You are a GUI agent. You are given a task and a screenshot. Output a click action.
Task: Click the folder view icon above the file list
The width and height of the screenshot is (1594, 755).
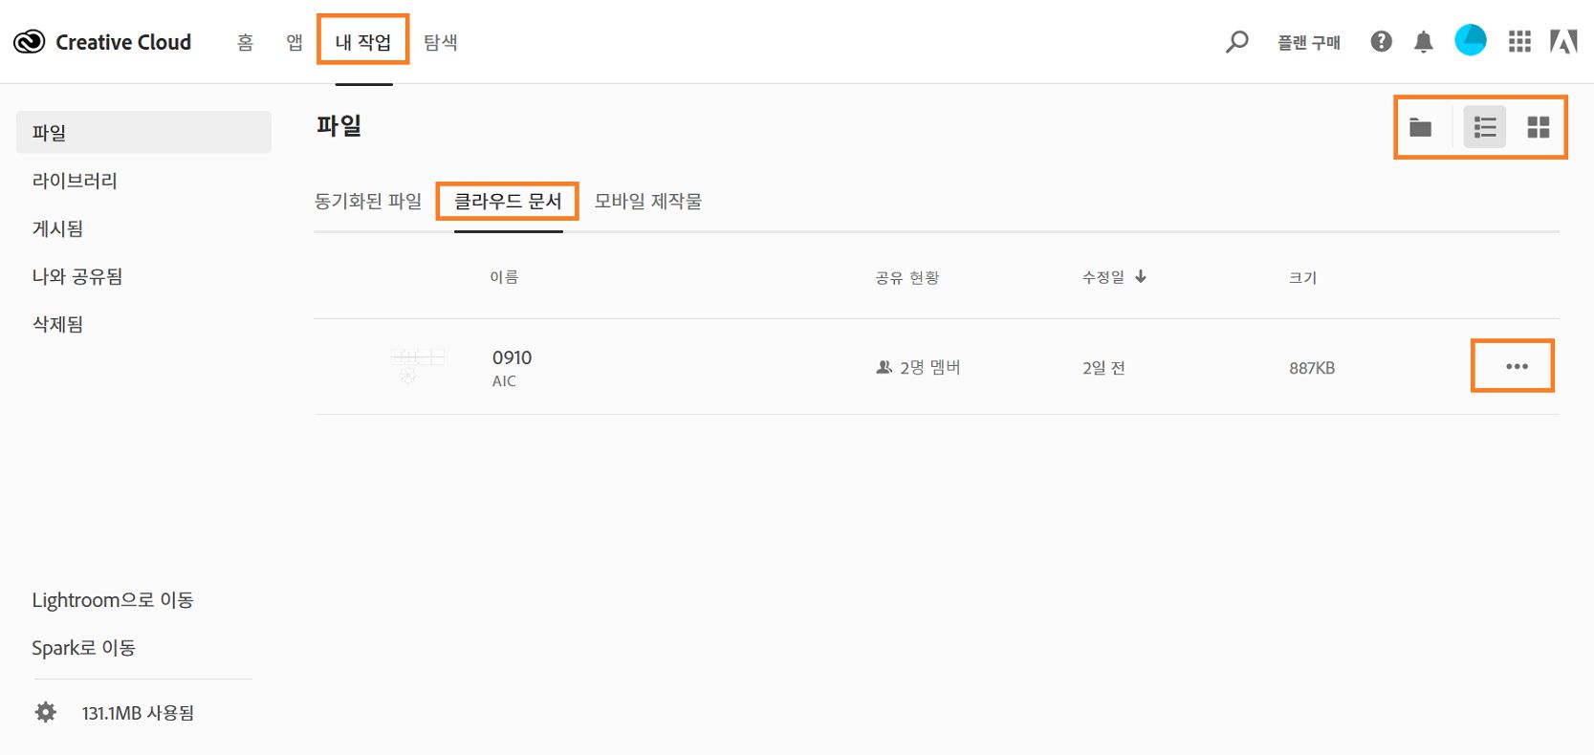pyautogui.click(x=1421, y=126)
